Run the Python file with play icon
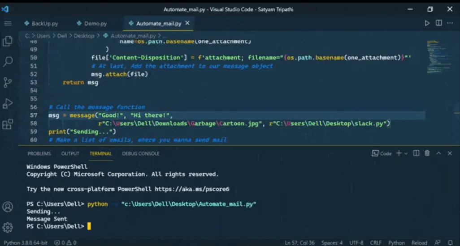 pyautogui.click(x=427, y=23)
